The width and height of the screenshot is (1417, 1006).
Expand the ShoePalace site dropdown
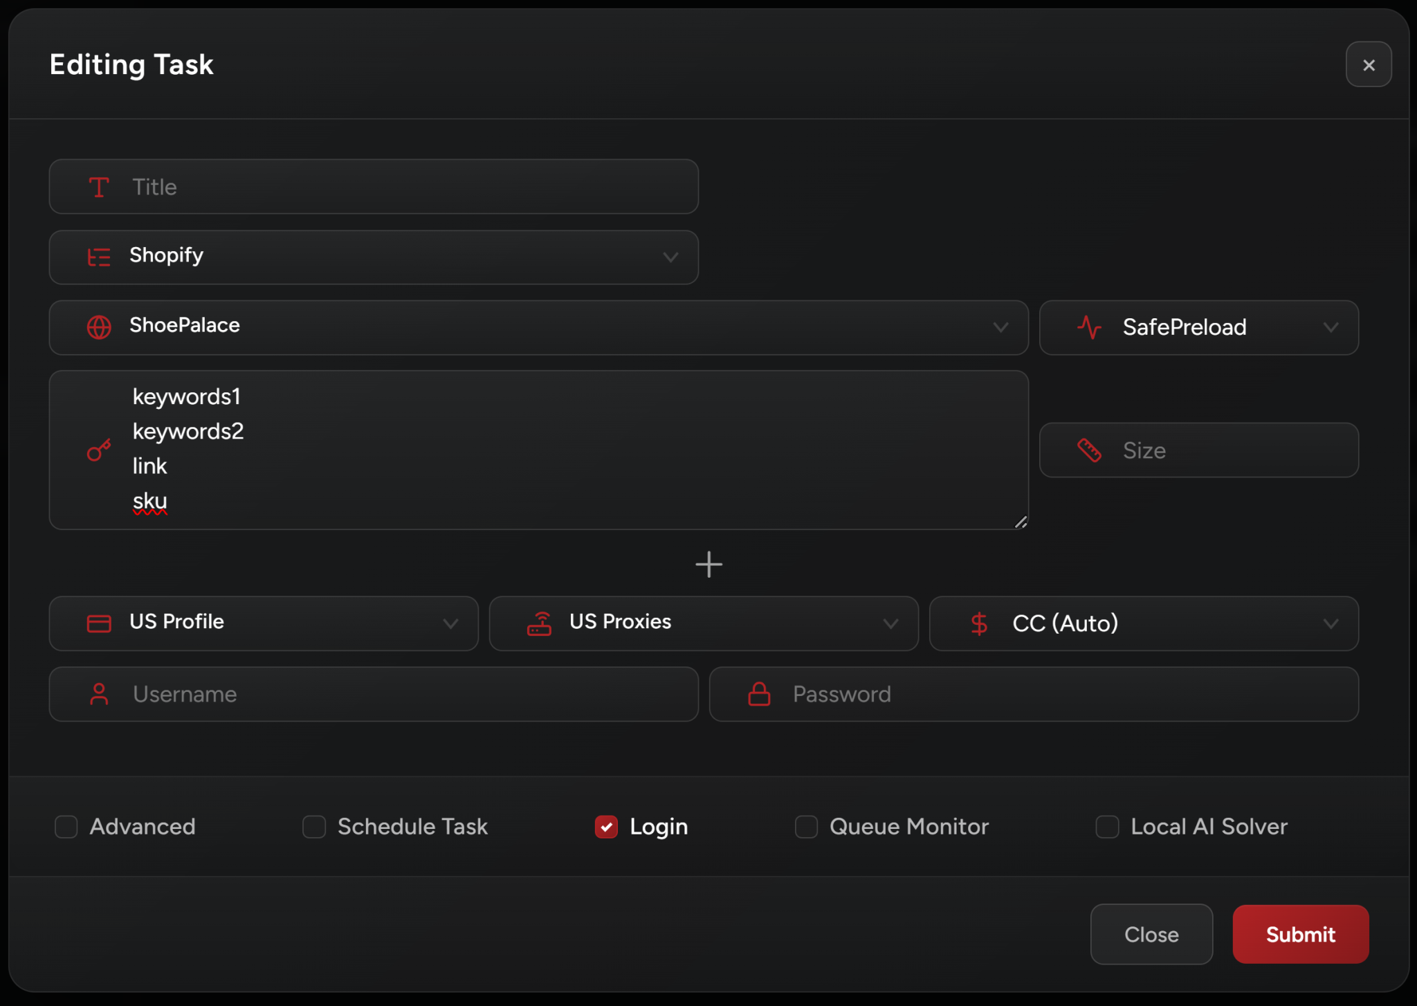(538, 327)
